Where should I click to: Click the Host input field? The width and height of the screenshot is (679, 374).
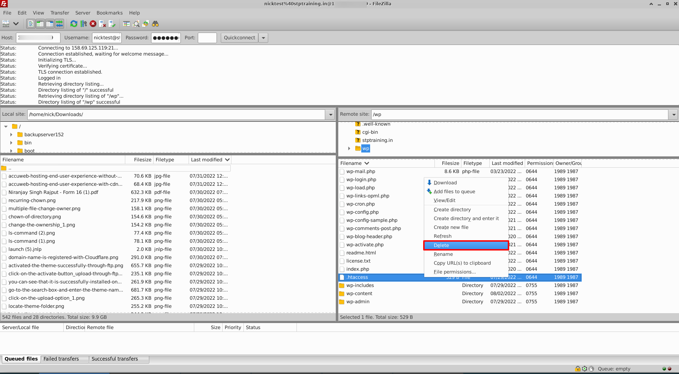coord(38,38)
